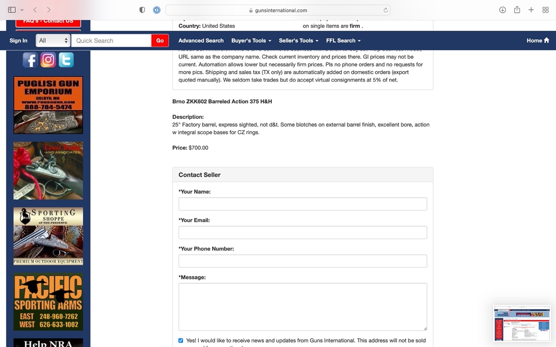Screen dimensions: 556x347
Task: Focus the Quick Search field
Action: click(112, 40)
